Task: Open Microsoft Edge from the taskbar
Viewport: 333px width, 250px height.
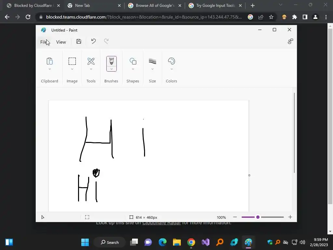Action: click(x=163, y=242)
